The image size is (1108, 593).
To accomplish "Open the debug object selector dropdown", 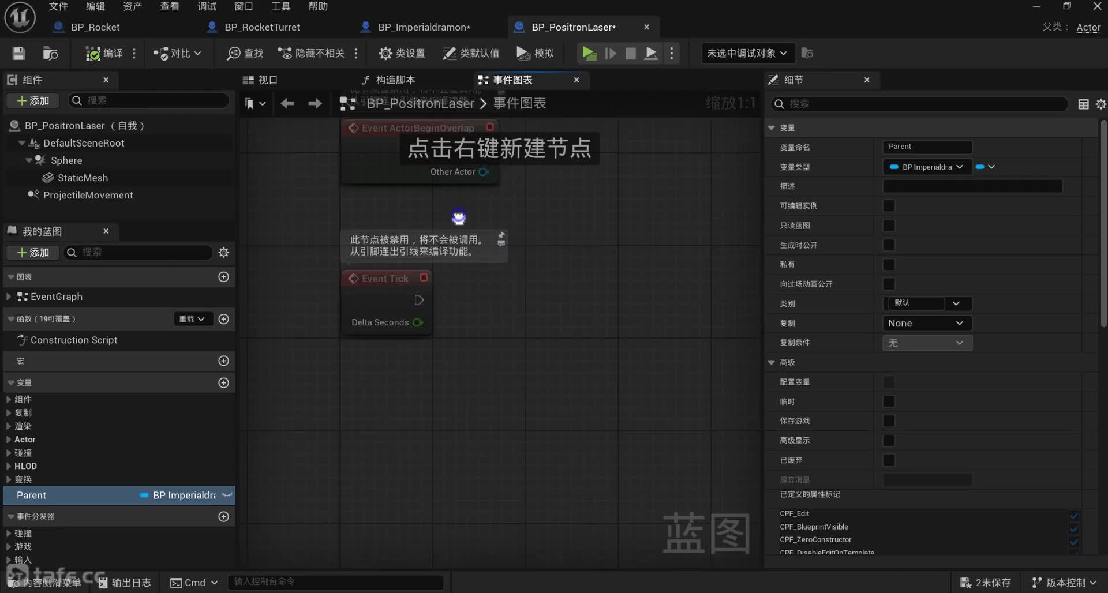I will [x=747, y=54].
